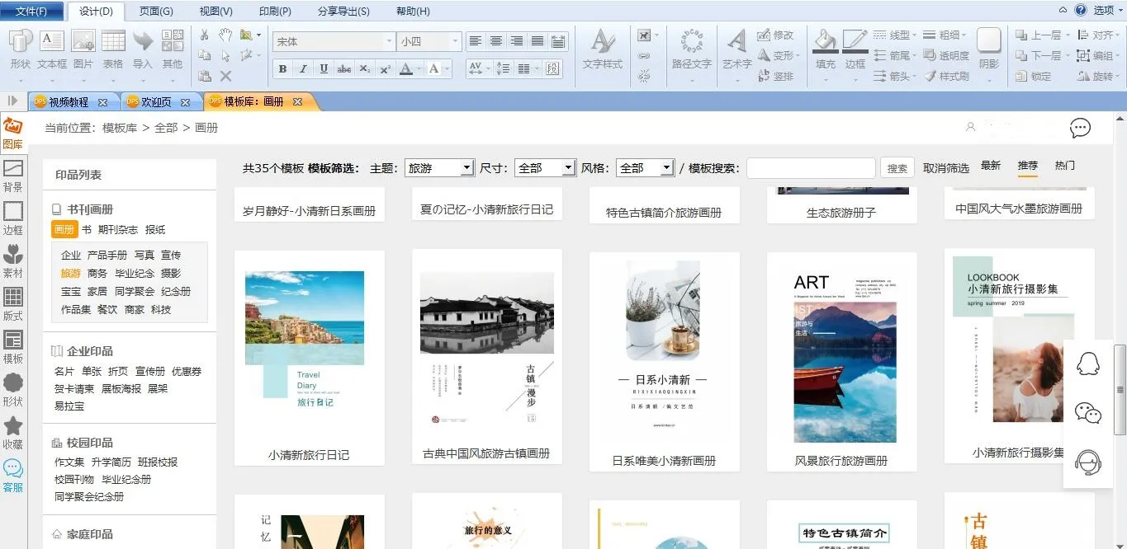Click the 搜索 search button
The height and width of the screenshot is (549, 1127).
(x=897, y=168)
